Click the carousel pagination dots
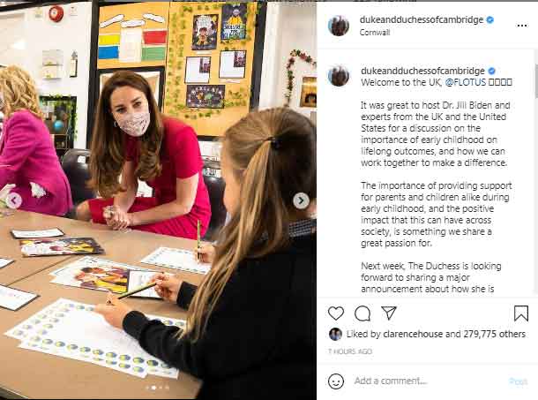Image resolution: width=538 pixels, height=400 pixels. coord(157,388)
